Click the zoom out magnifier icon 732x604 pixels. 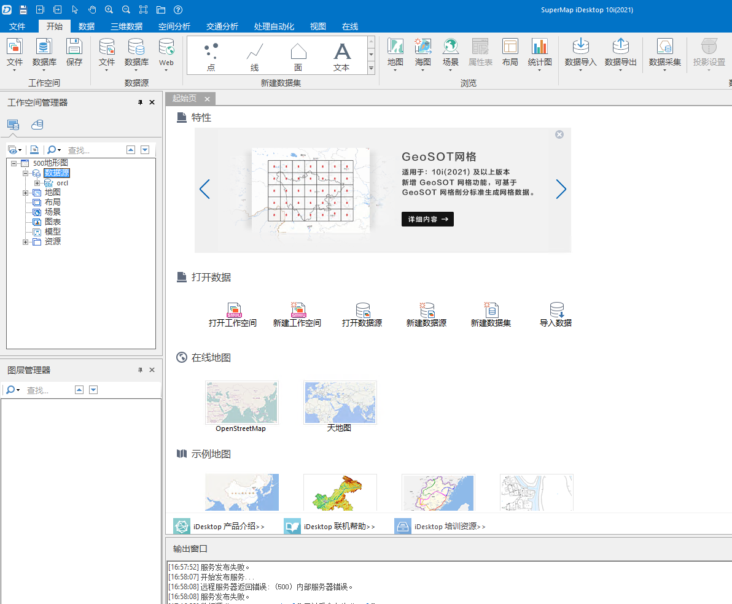(x=126, y=10)
